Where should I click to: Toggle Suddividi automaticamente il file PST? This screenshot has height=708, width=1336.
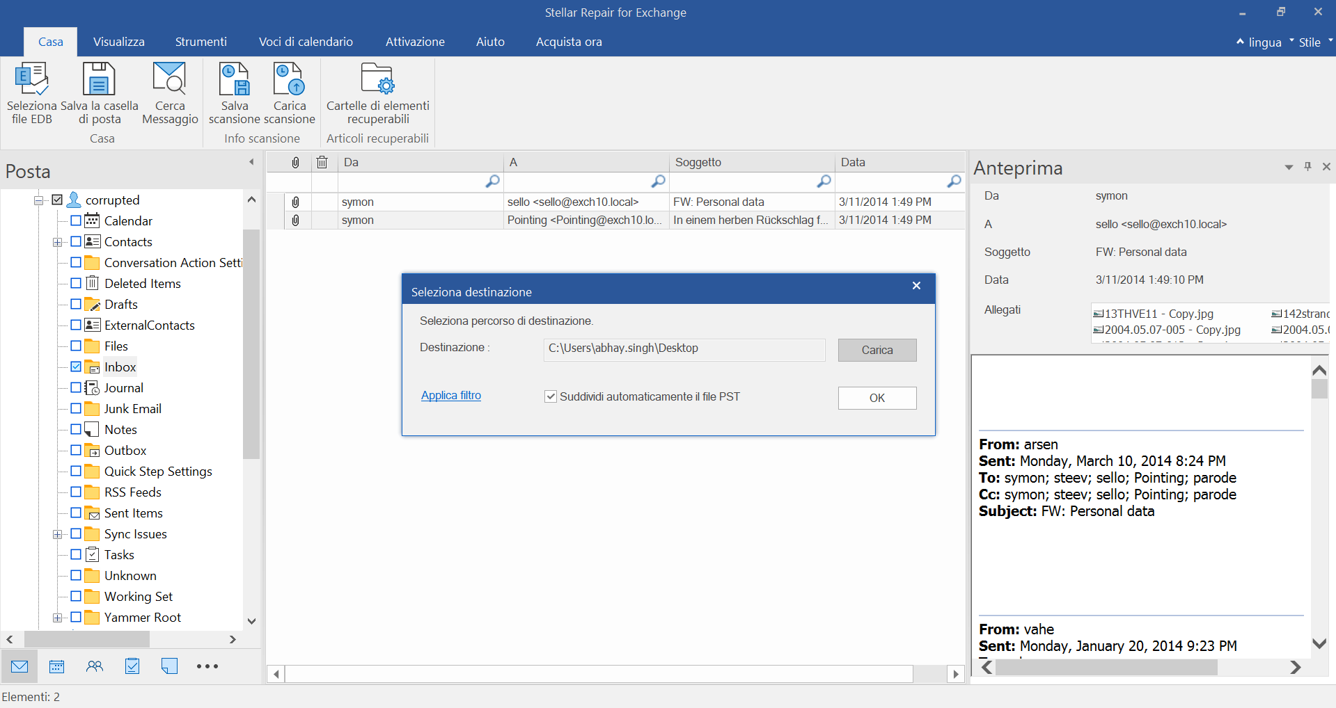551,396
